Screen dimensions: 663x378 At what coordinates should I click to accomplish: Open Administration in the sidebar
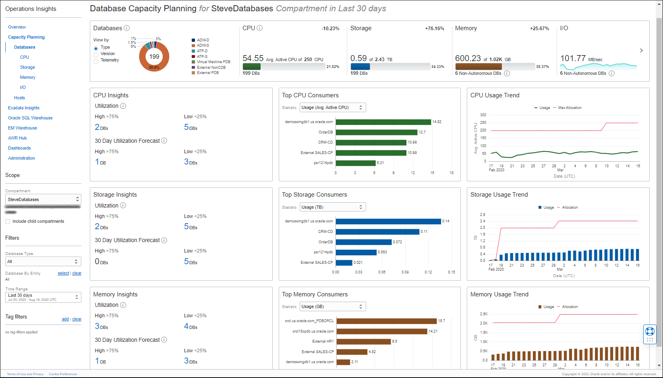click(x=21, y=158)
